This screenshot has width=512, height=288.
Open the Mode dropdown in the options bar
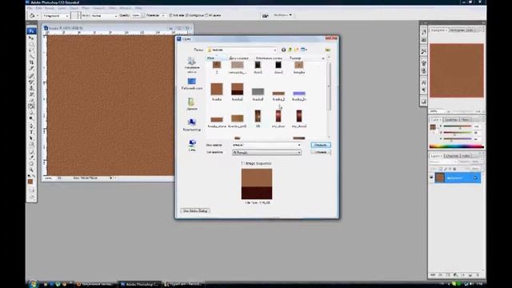pos(104,15)
